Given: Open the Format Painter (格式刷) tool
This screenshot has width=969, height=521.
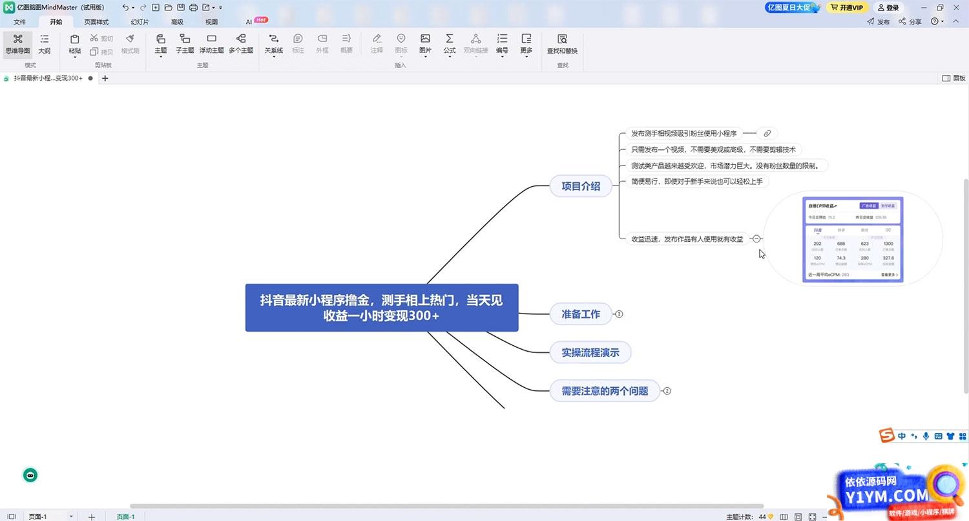Looking at the screenshot, I should coord(130,44).
